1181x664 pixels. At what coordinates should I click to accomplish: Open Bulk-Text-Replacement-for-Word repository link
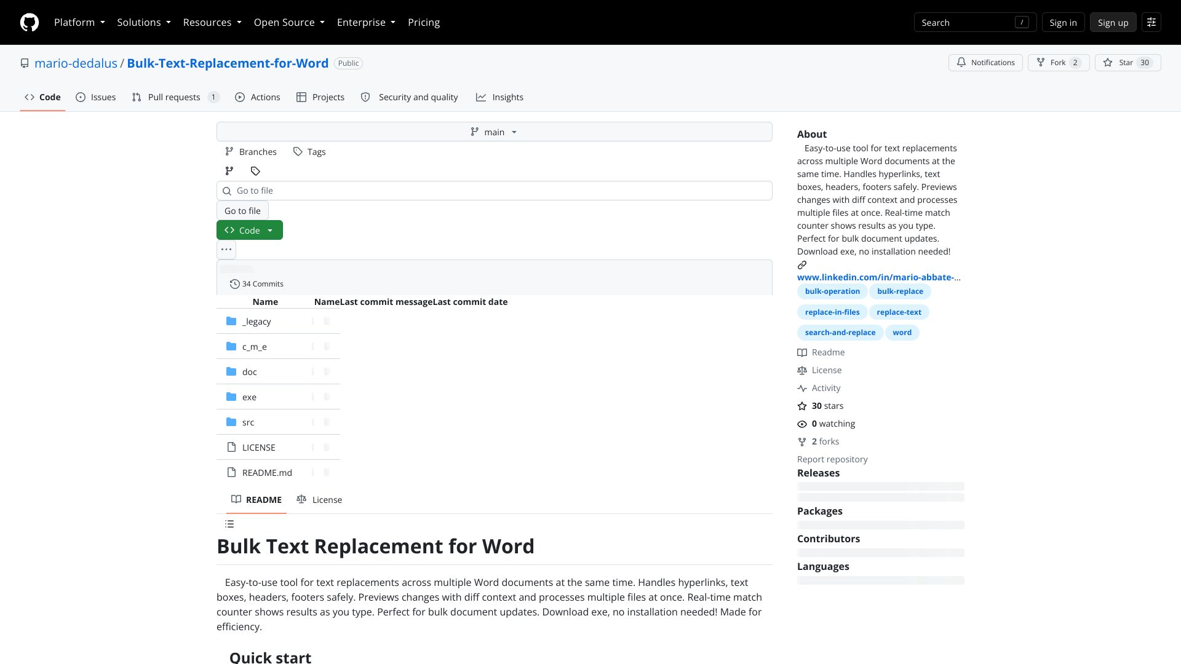pos(228,63)
